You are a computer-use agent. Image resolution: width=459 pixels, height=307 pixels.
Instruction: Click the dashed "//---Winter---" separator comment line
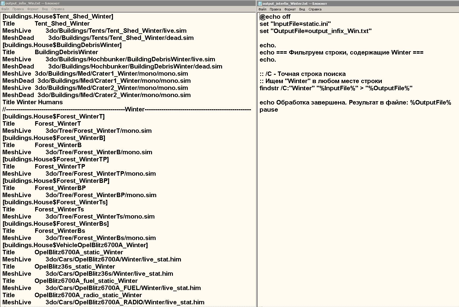tap(127, 109)
